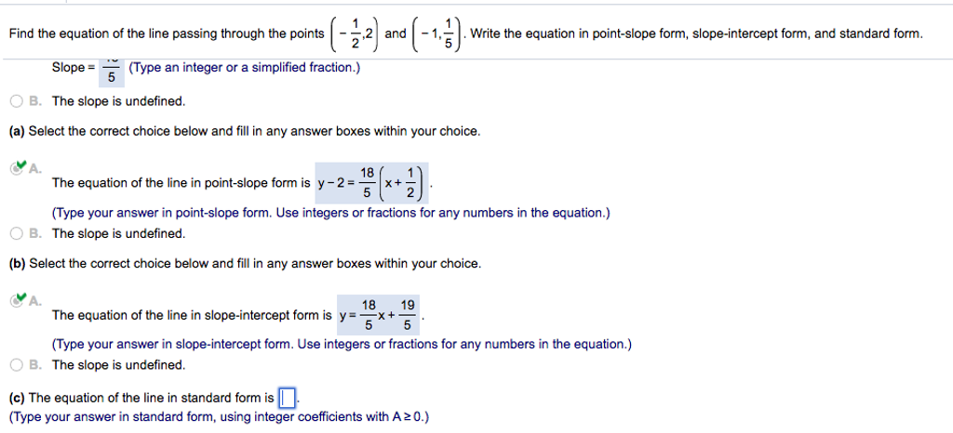Click the 19/5 constant in slope-intercept equation
This screenshot has width=953, height=433.
[407, 315]
